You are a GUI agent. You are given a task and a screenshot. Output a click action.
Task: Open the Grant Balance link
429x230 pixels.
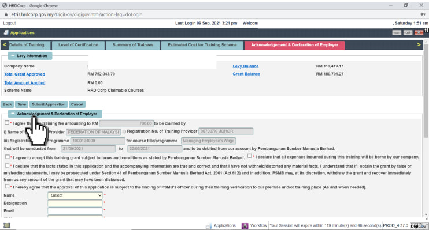tap(246, 74)
